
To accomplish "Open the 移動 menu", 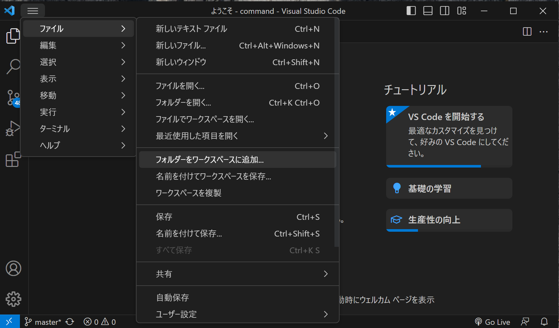I will [79, 95].
